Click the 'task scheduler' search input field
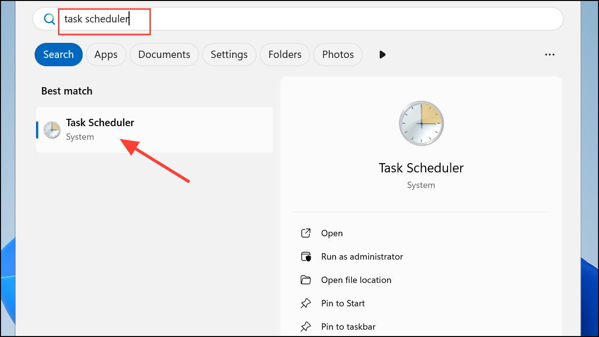Viewport: 599px width, 337px height. [298, 19]
